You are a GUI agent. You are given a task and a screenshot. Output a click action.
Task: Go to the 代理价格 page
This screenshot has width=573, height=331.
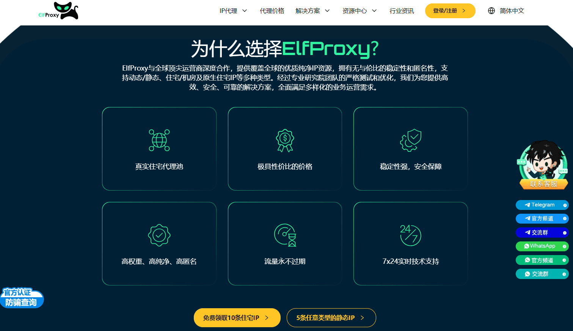(272, 11)
